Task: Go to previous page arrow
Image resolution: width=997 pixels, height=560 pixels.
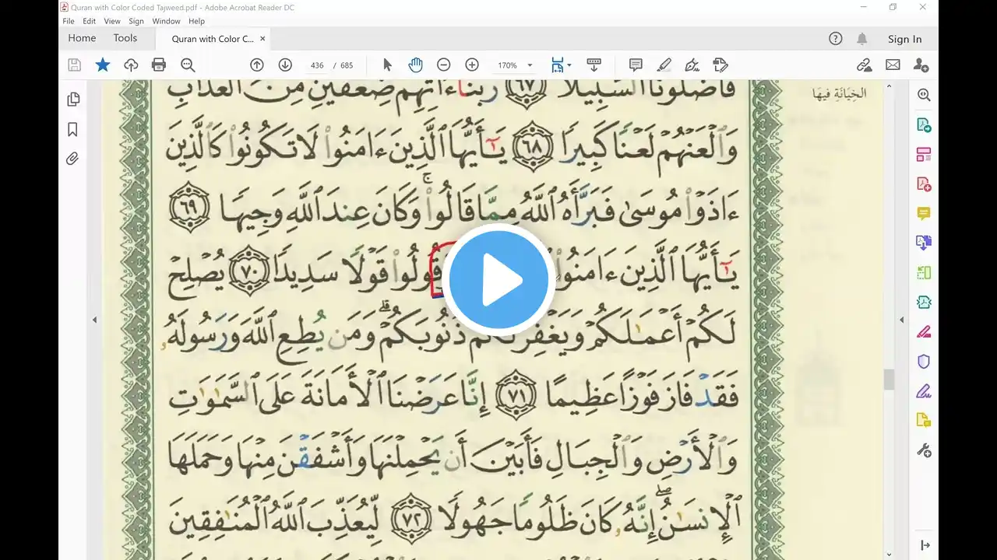Action: pyautogui.click(x=257, y=65)
